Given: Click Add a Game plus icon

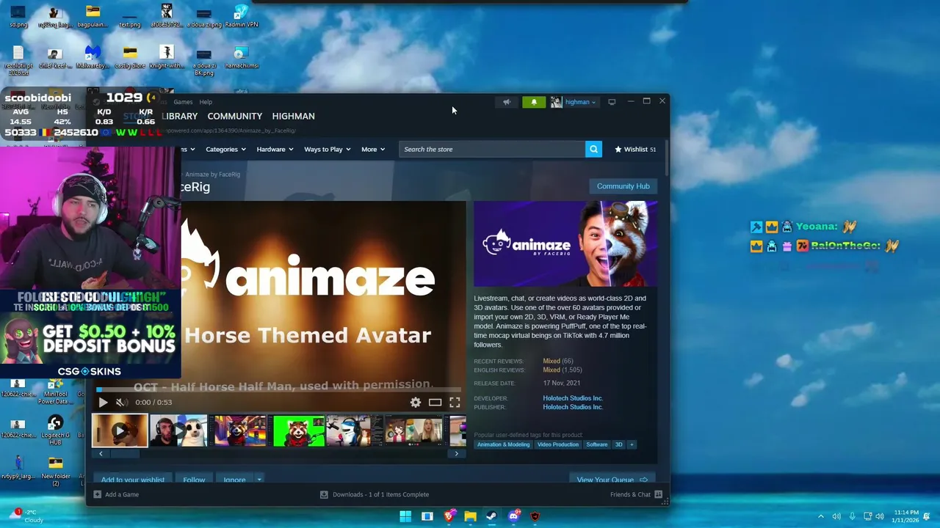Looking at the screenshot, I should tap(98, 494).
